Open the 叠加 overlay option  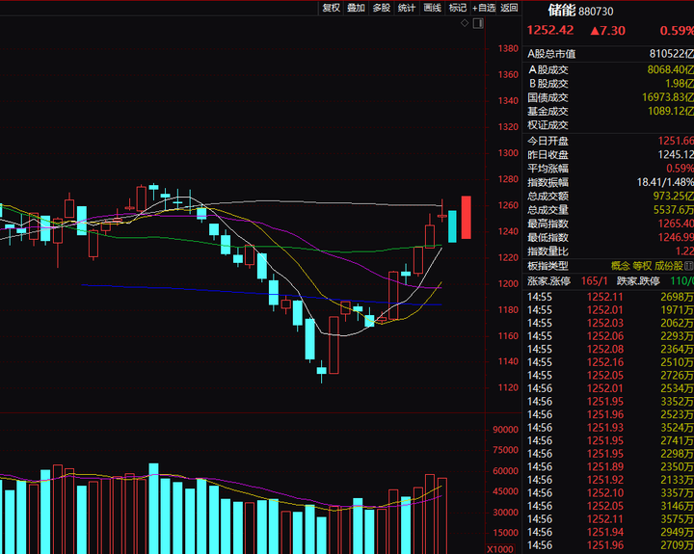(356, 8)
